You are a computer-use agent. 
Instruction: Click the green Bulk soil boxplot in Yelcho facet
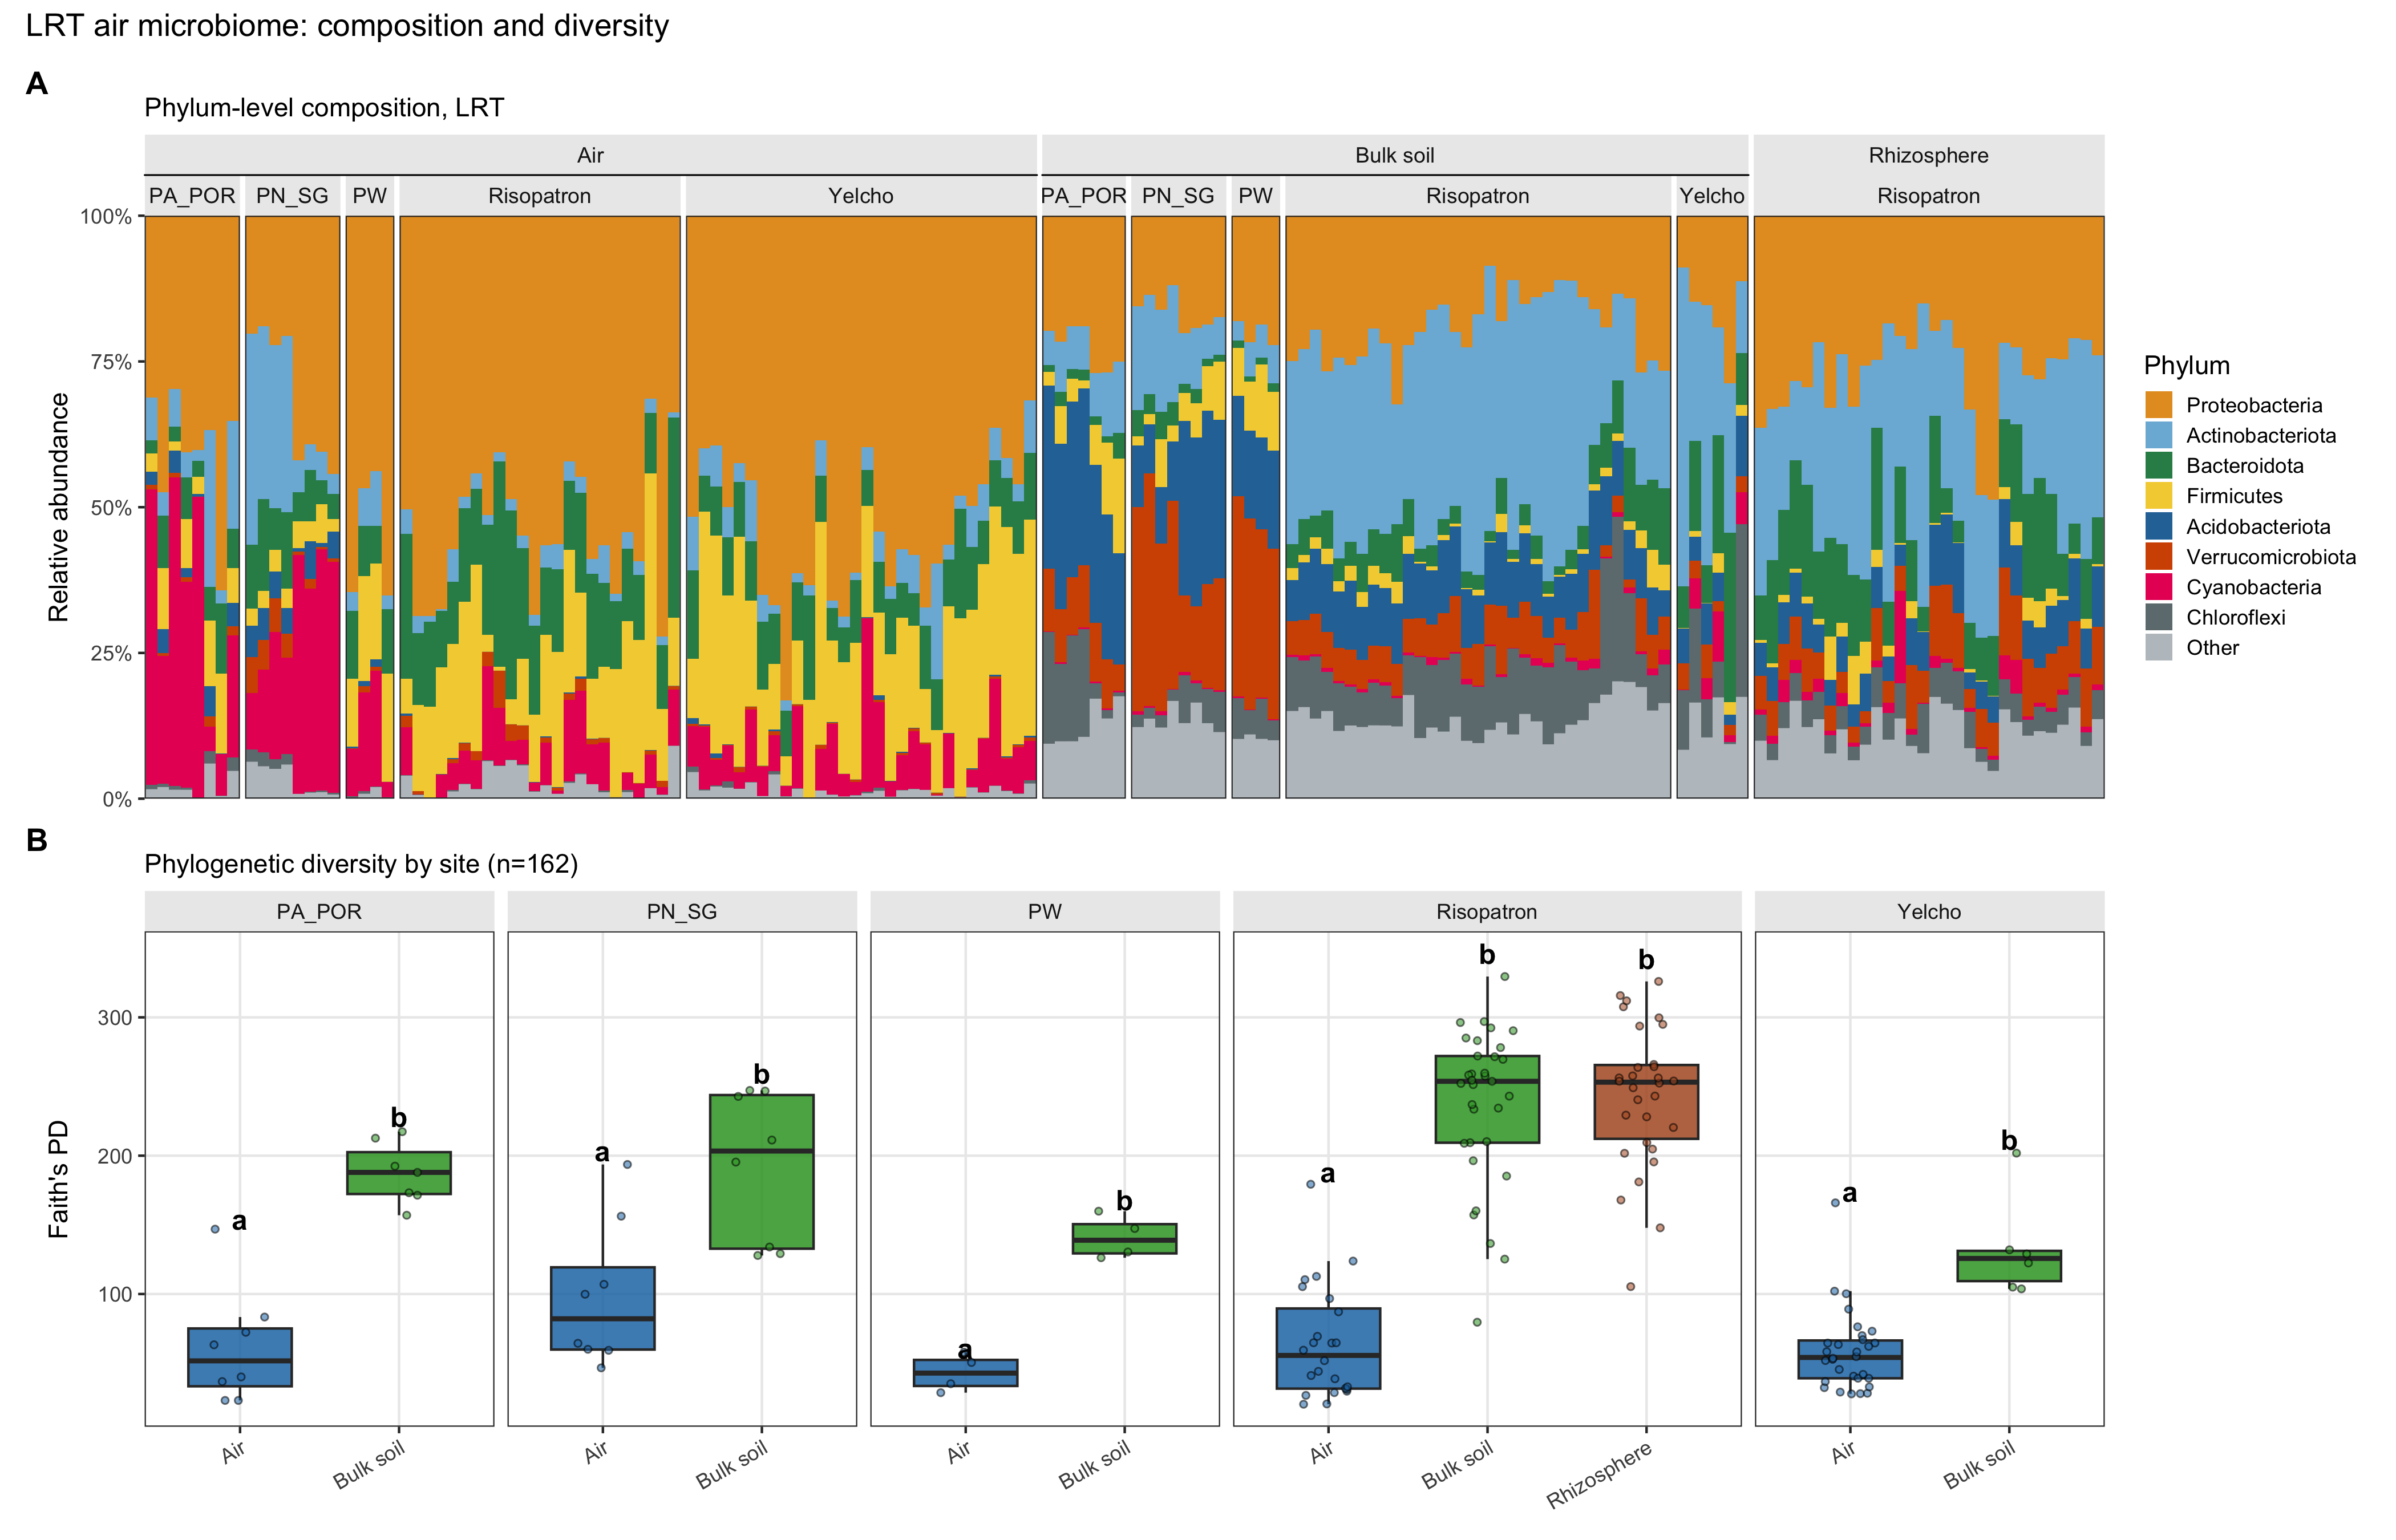[2009, 1266]
